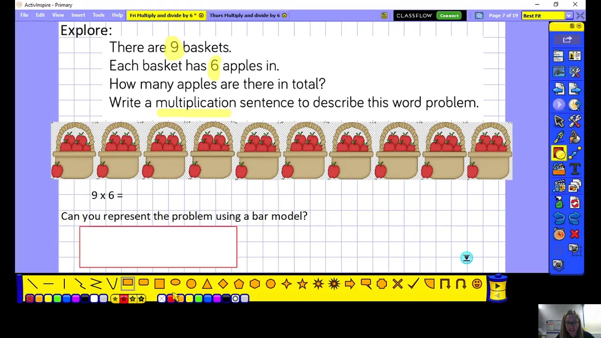Click the '9 x 6 =' text box
The height and width of the screenshot is (338, 601).
107,195
